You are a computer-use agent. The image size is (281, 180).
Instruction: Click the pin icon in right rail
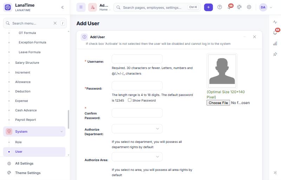click(x=275, y=54)
